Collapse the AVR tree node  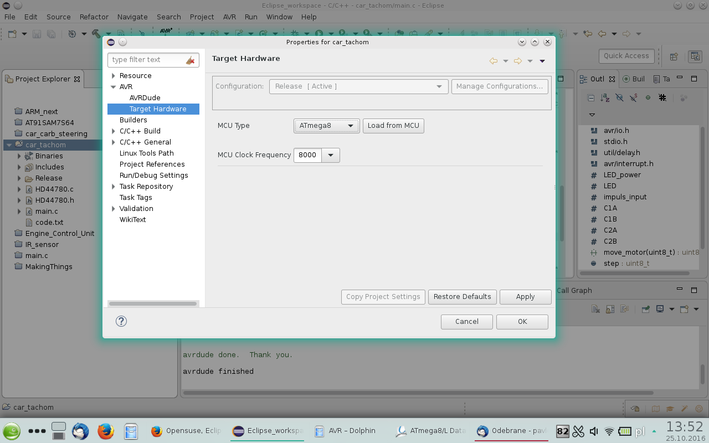[114, 87]
